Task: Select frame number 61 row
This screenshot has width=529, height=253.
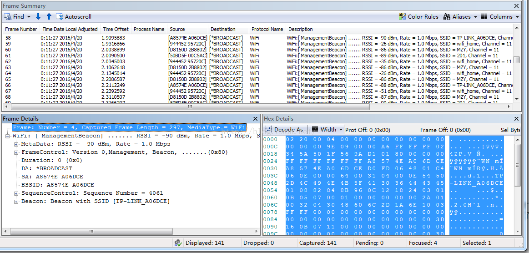Action: (x=258, y=56)
